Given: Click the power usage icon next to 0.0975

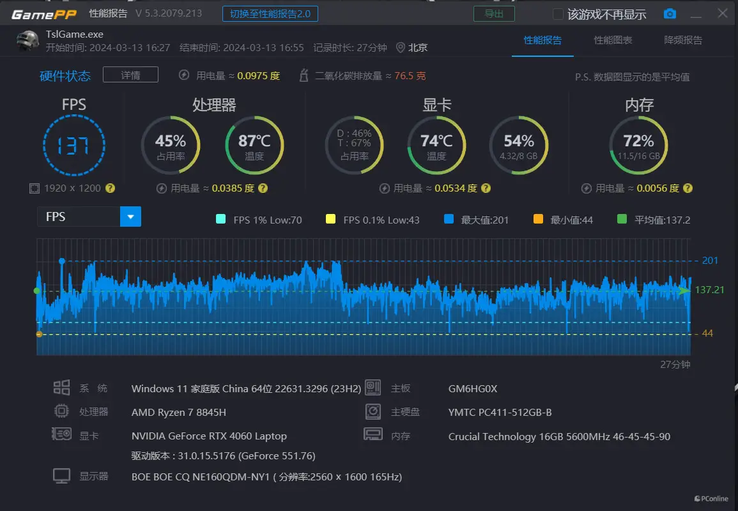Looking at the screenshot, I should (x=184, y=75).
